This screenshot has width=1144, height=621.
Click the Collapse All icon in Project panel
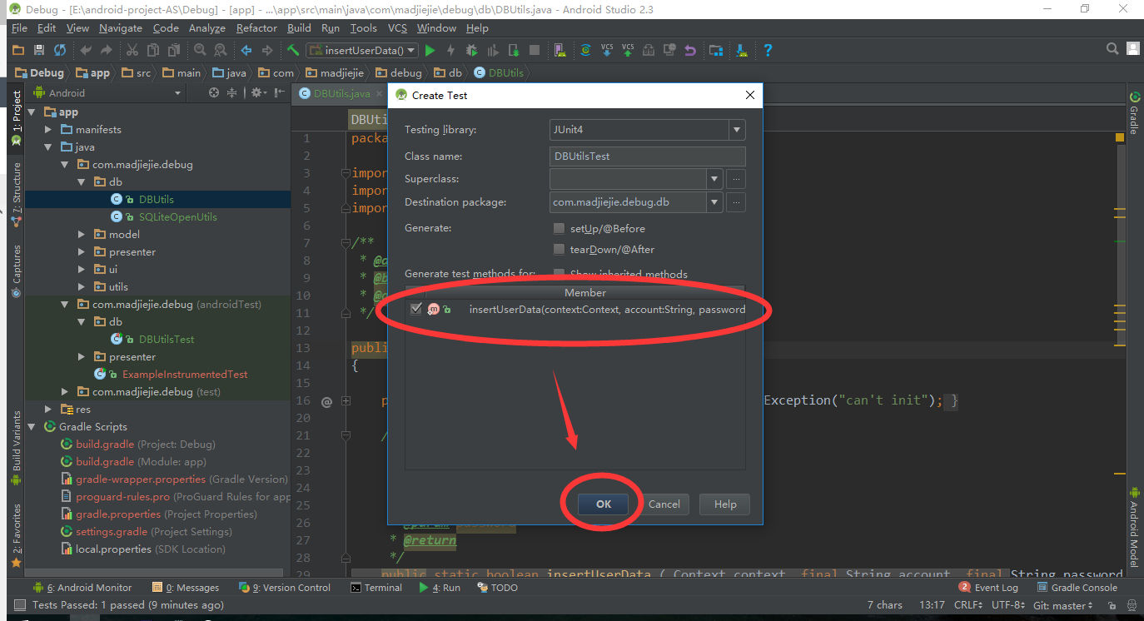tap(232, 93)
